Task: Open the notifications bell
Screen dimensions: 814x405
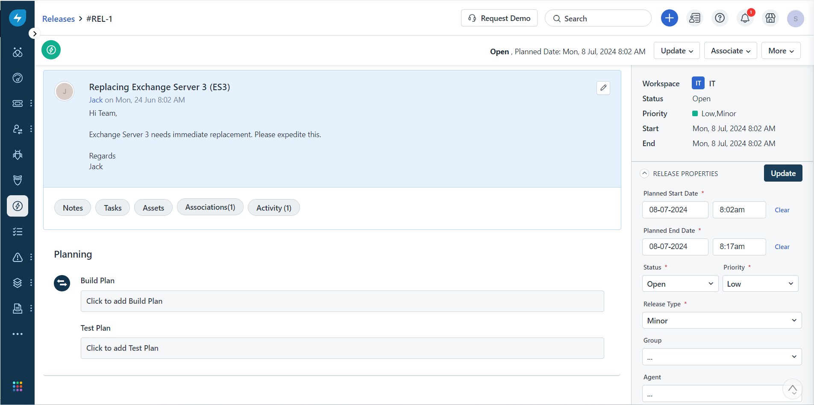Action: coord(745,18)
